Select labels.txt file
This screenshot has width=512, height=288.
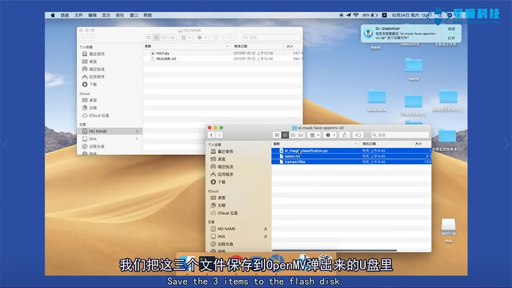tap(351, 156)
